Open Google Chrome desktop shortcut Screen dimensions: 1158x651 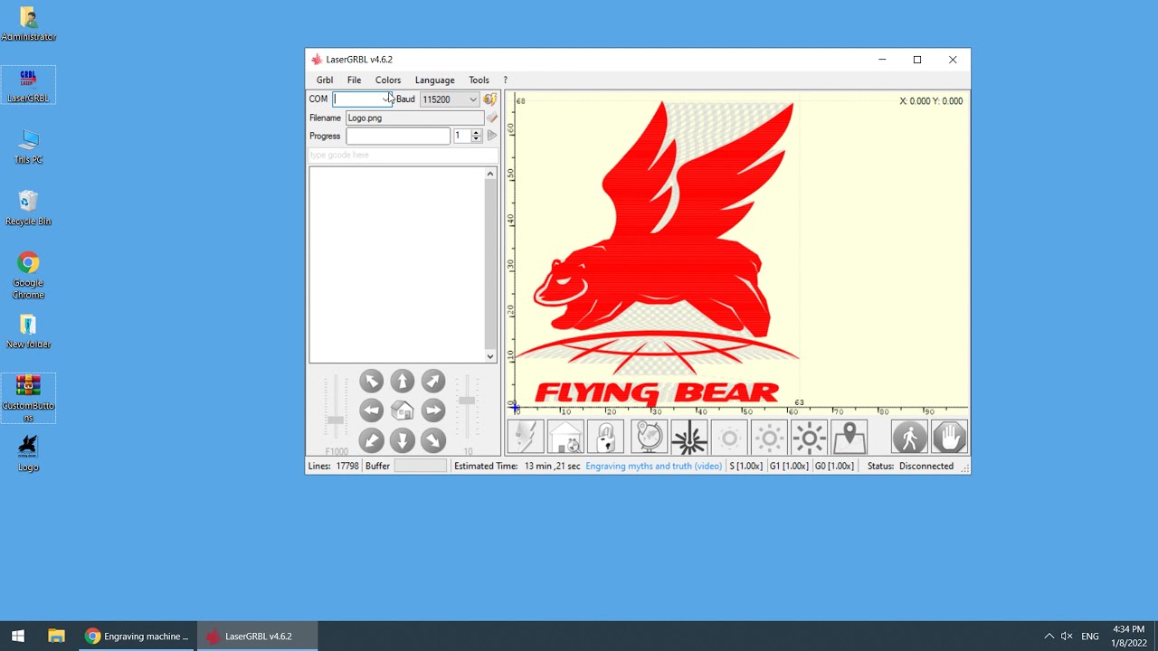[x=28, y=275]
